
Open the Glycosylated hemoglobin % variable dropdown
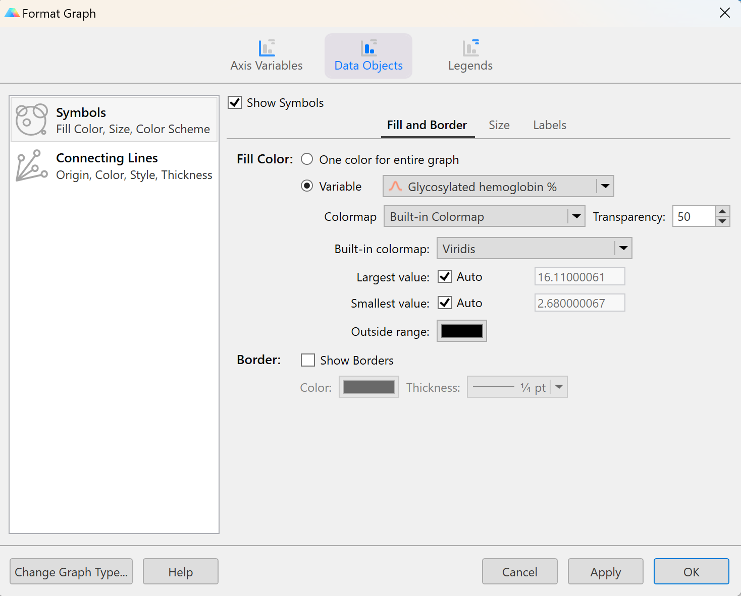click(x=605, y=187)
